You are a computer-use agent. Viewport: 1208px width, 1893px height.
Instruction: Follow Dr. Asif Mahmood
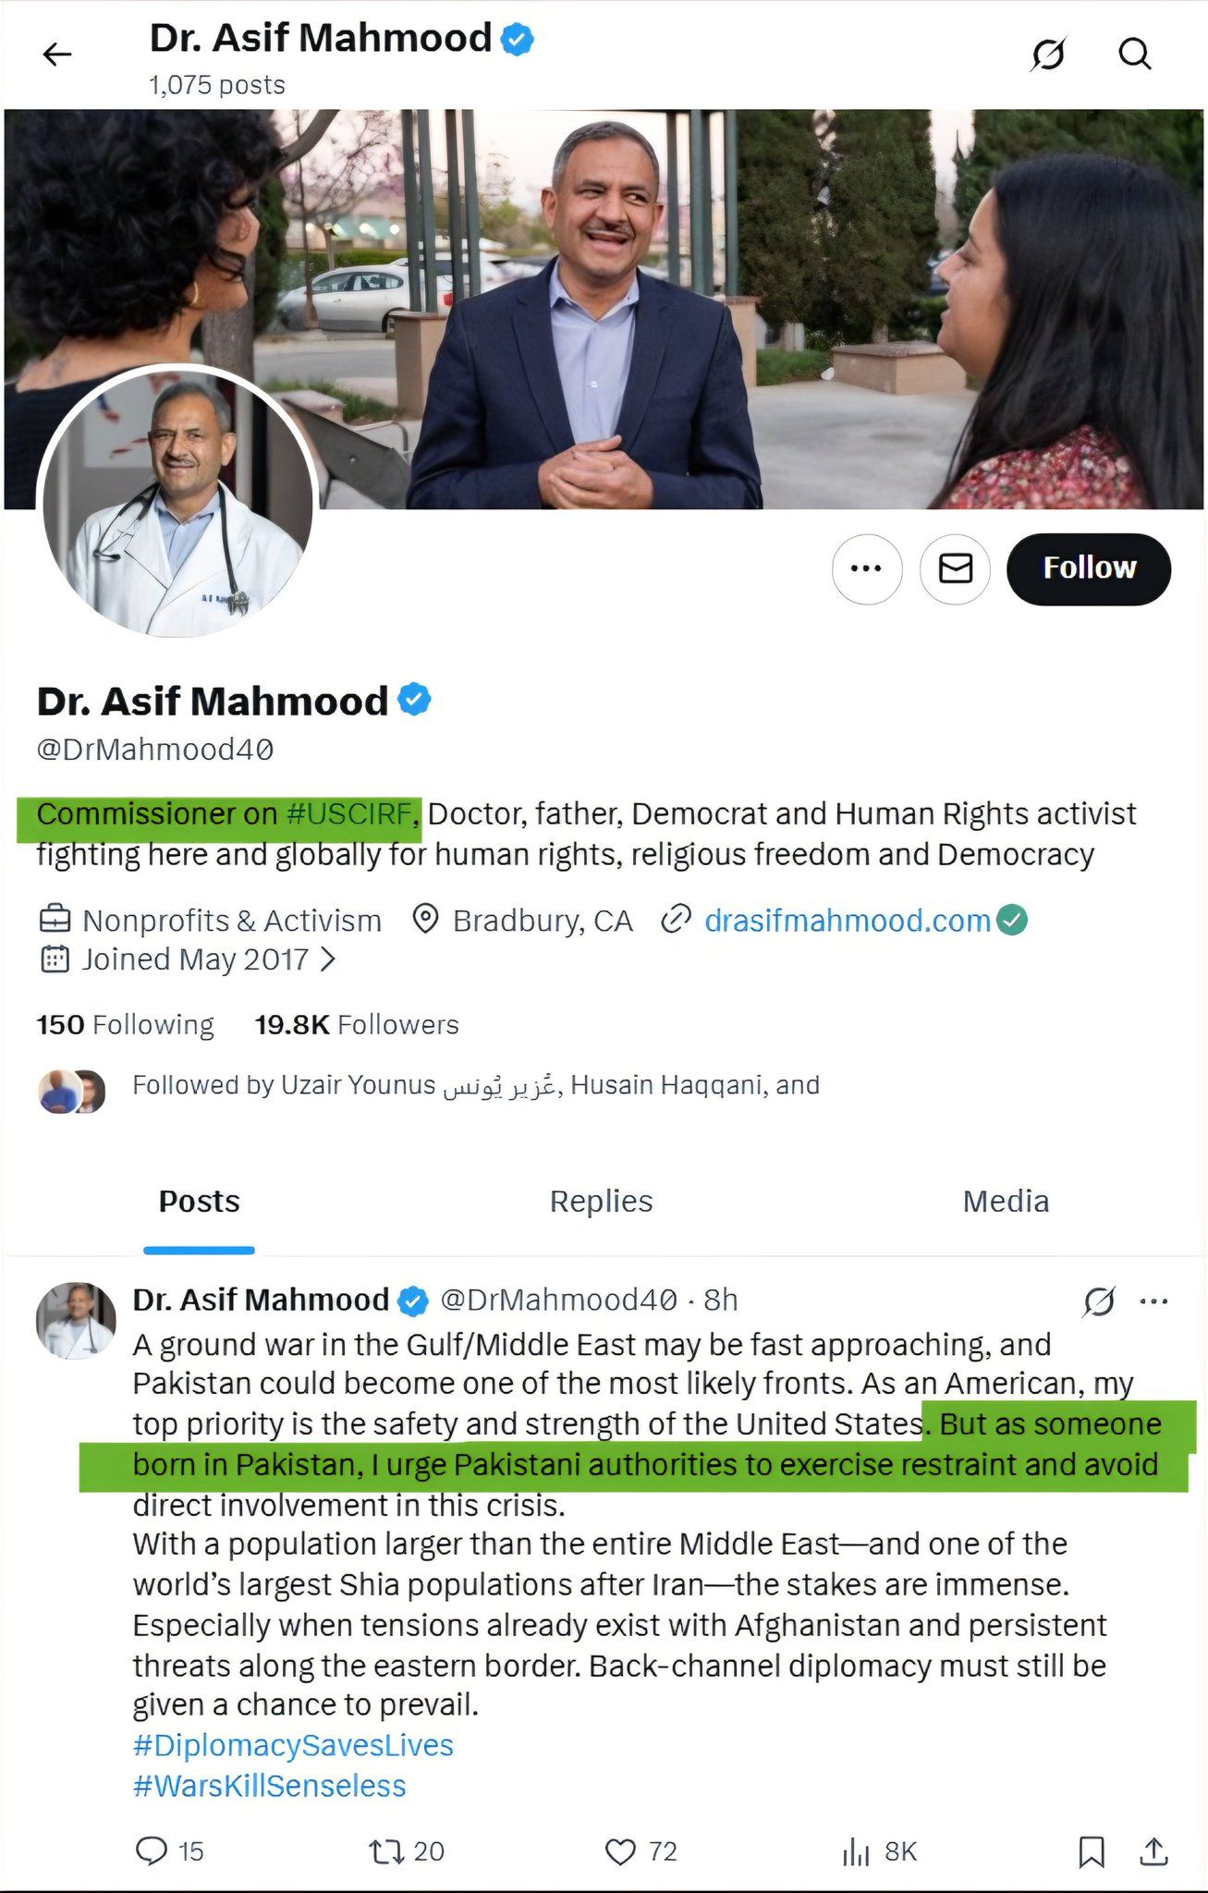pos(1088,568)
